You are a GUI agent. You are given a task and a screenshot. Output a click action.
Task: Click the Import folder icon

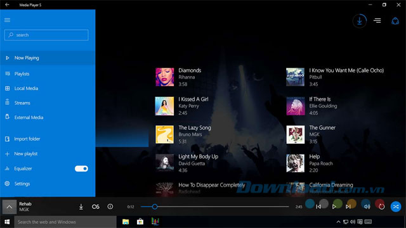coord(7,139)
